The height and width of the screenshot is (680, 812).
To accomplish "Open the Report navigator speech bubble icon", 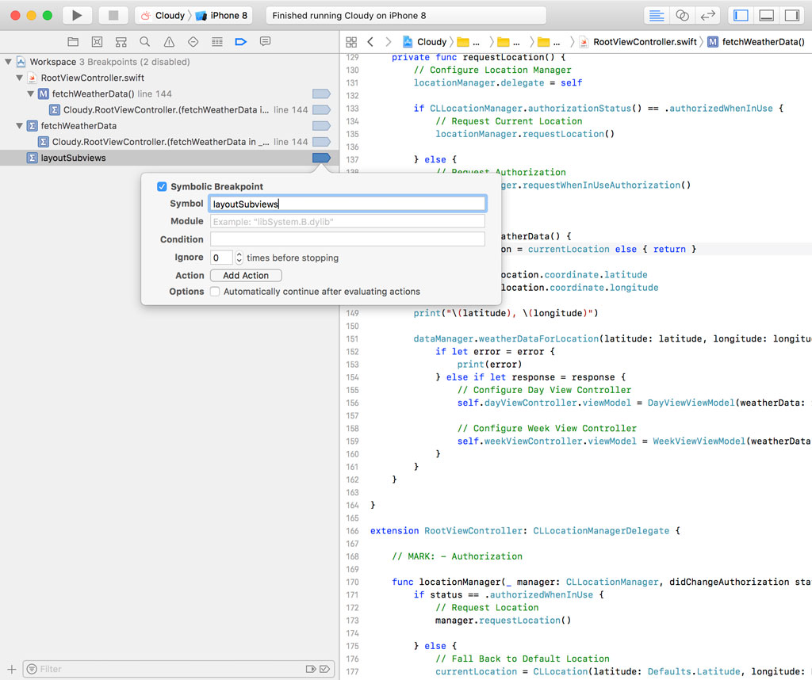I will click(x=264, y=41).
